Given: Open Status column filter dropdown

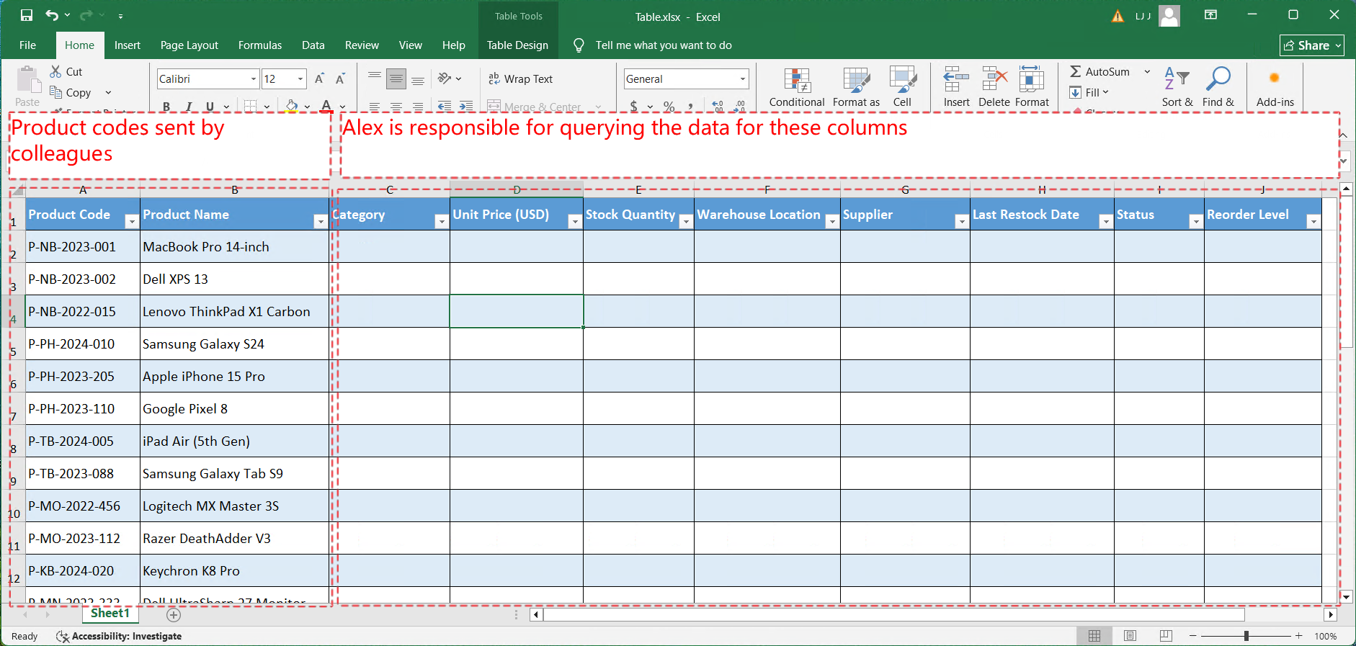Looking at the screenshot, I should pyautogui.click(x=1195, y=222).
